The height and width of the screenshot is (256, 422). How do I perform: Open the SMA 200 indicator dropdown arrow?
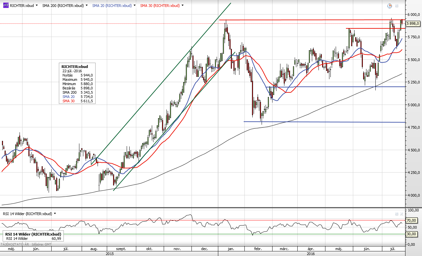point(87,6)
